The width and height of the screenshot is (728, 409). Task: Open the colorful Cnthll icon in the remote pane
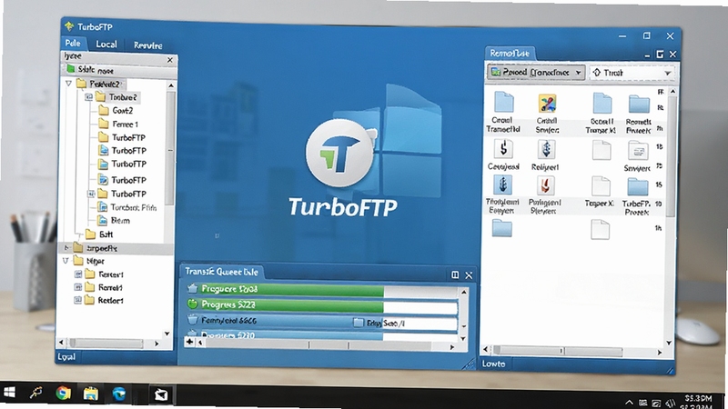(x=547, y=103)
